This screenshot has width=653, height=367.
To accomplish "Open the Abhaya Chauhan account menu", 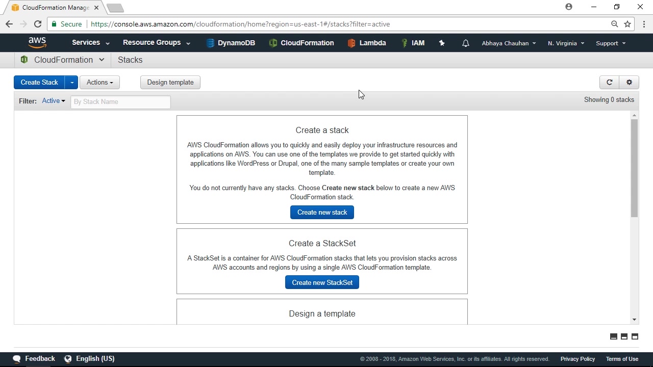I will coord(509,43).
